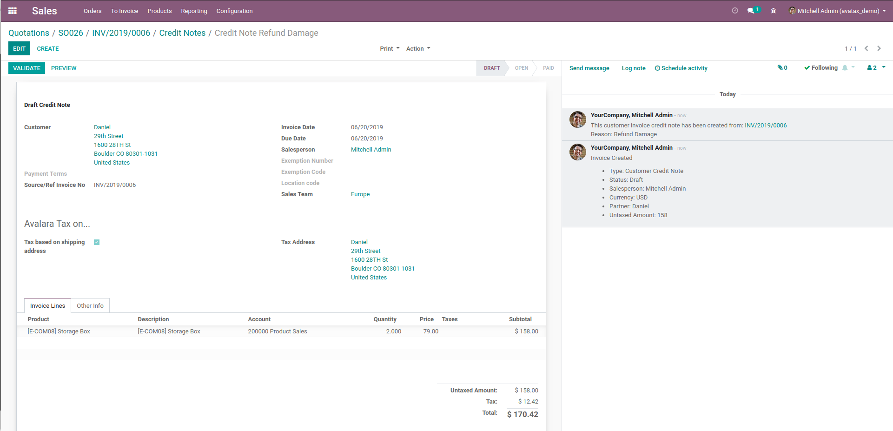This screenshot has height=431, width=893.
Task: Toggle the Following subscription status
Action: (821, 68)
